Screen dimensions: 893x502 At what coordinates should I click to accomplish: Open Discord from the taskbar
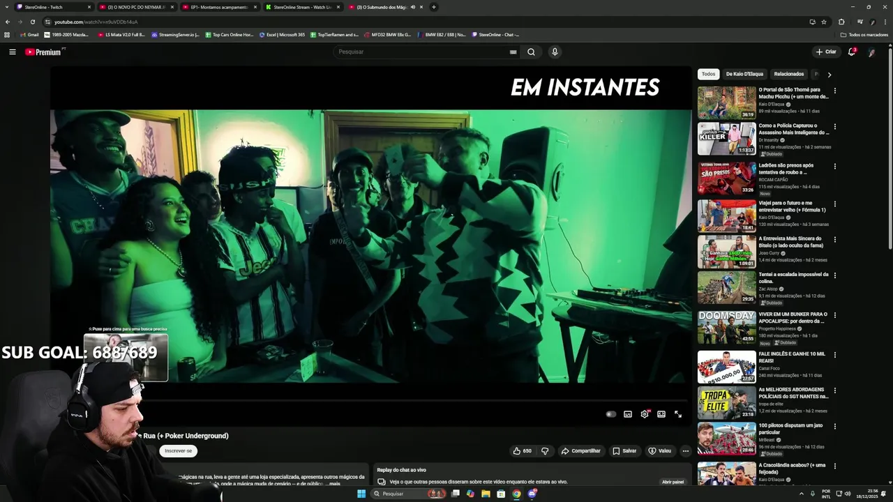[x=532, y=494]
